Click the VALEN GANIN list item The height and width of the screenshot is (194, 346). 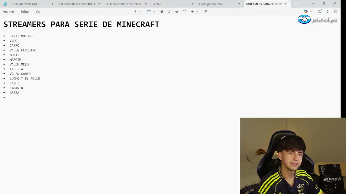click(x=20, y=74)
